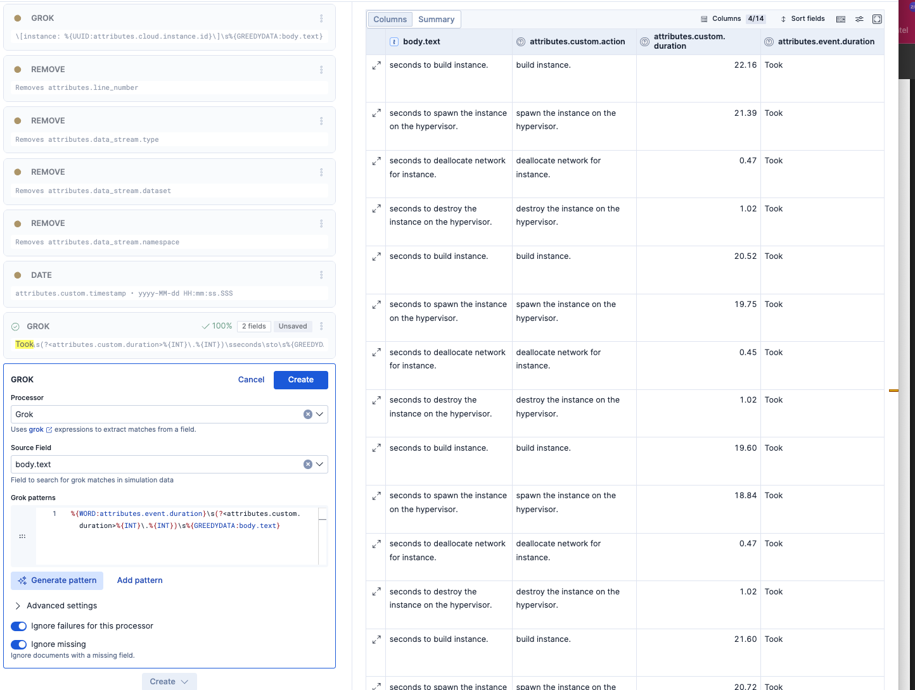Click in the Grok patterns code editor
Screen dimensions: 915x690
coord(177,536)
